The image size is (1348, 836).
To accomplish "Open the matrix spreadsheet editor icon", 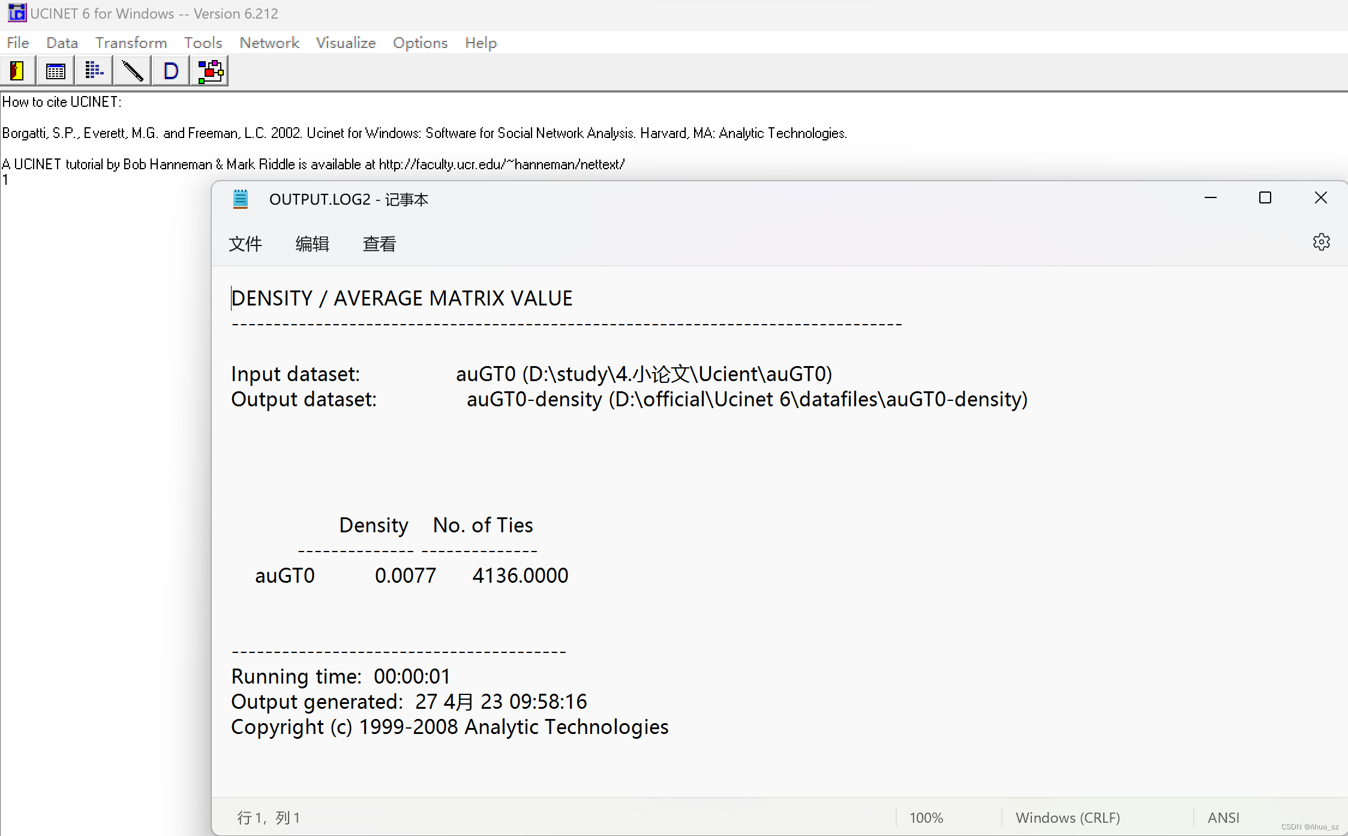I will (x=55, y=71).
